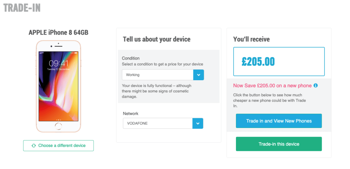Click the TRADE-IN page heading

coord(22,8)
